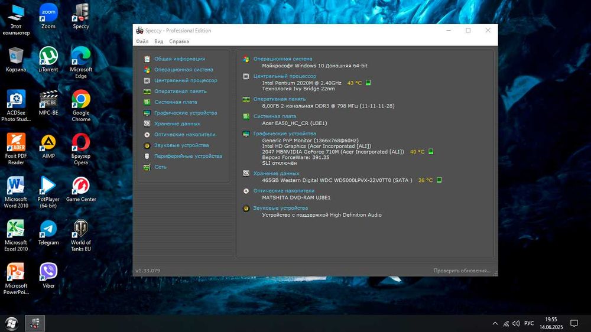Select Операционная система in the sidebar
The image size is (591, 332).
(184, 70)
